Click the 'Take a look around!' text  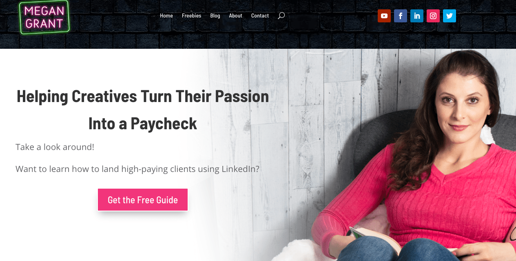tap(55, 147)
